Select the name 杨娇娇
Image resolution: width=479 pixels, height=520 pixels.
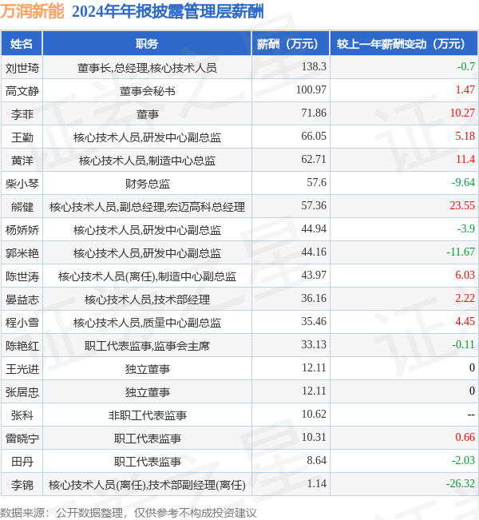pos(22,230)
